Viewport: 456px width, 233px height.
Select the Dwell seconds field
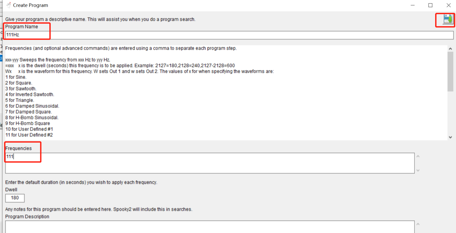[15, 198]
